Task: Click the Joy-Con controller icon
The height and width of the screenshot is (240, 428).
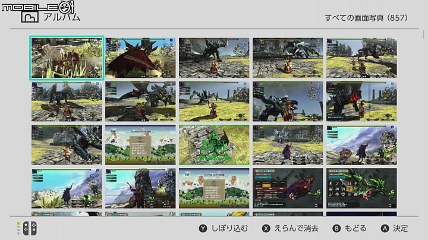Action: point(30,228)
